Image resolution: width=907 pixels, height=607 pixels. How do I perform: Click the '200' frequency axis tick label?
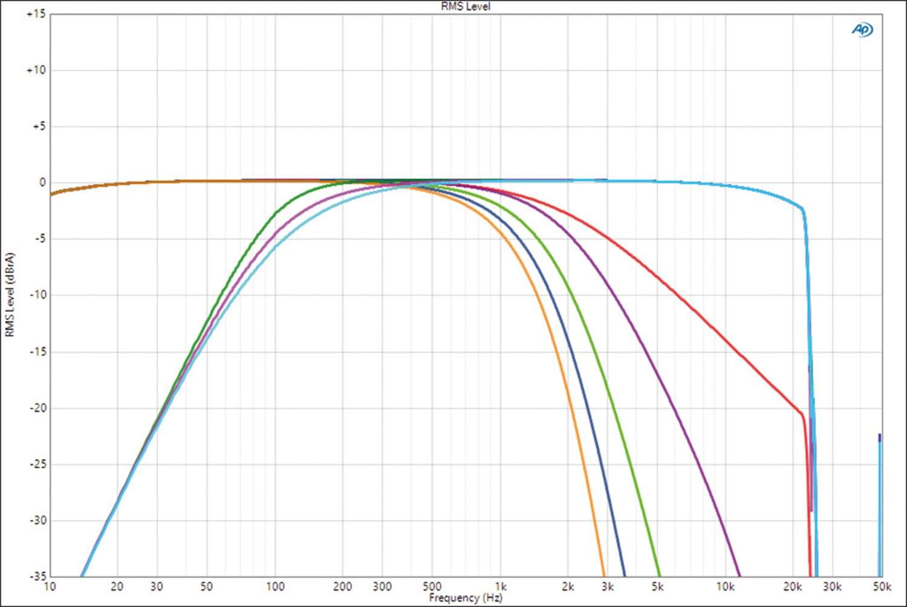[x=342, y=586]
